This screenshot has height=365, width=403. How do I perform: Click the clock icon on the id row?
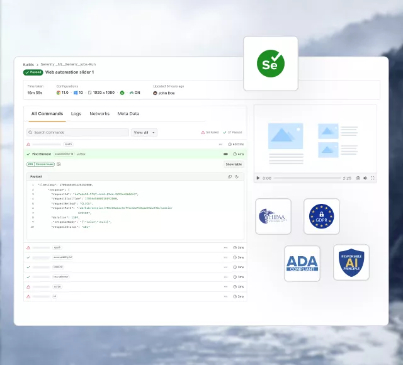pyautogui.click(x=235, y=296)
